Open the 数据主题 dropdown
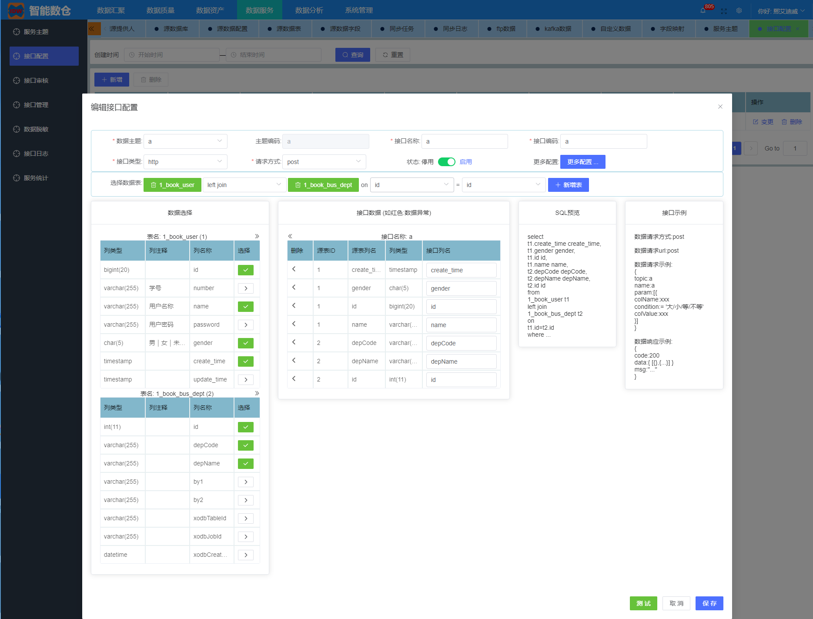Viewport: 813px width, 619px height. (185, 141)
